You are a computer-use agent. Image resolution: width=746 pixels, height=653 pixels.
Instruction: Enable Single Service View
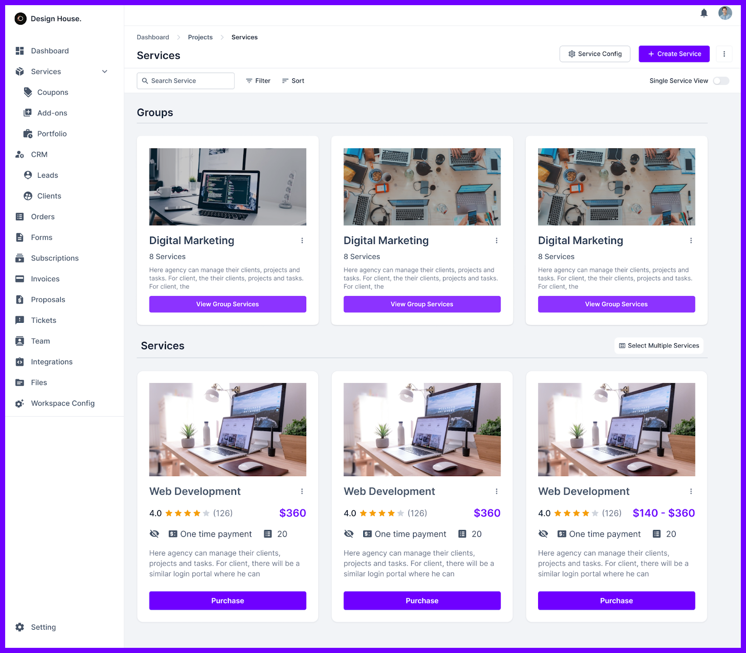pyautogui.click(x=721, y=81)
